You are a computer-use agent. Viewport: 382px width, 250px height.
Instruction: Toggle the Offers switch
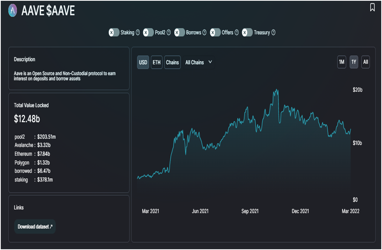pyautogui.click(x=215, y=33)
